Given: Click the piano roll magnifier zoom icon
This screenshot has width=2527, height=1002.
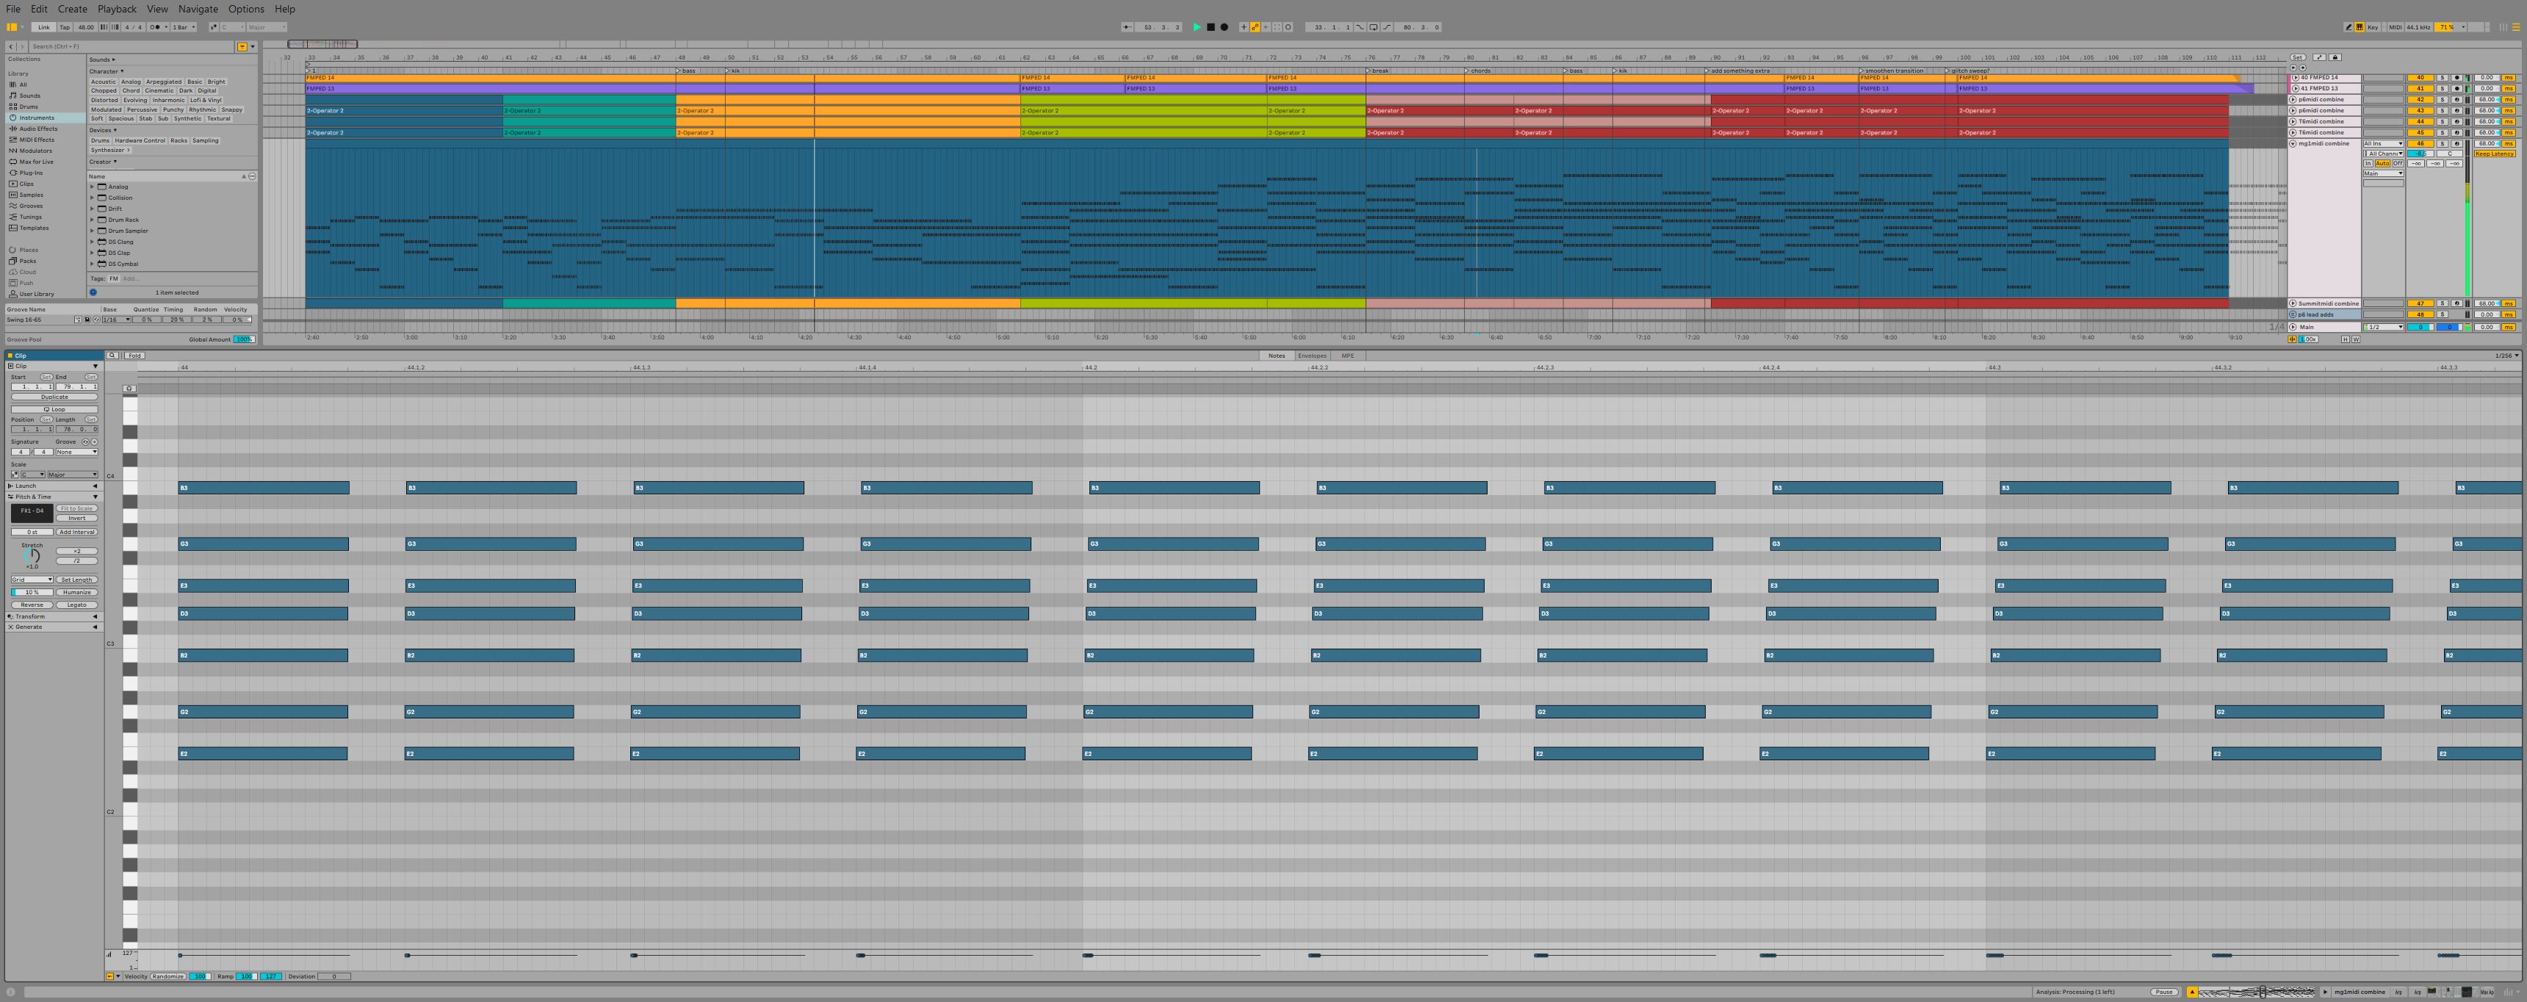Looking at the screenshot, I should (x=113, y=356).
